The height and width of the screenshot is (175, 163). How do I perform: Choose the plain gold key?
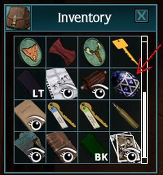coord(125,51)
